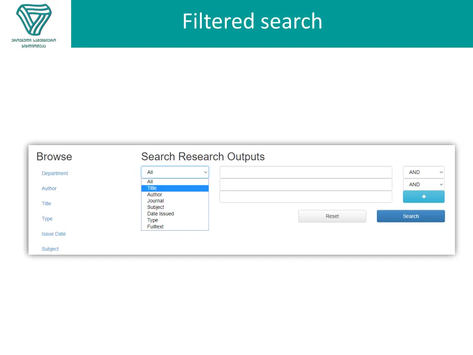Browse by Subject link in sidebar
Screen dimensions: 473x355
click(50, 249)
